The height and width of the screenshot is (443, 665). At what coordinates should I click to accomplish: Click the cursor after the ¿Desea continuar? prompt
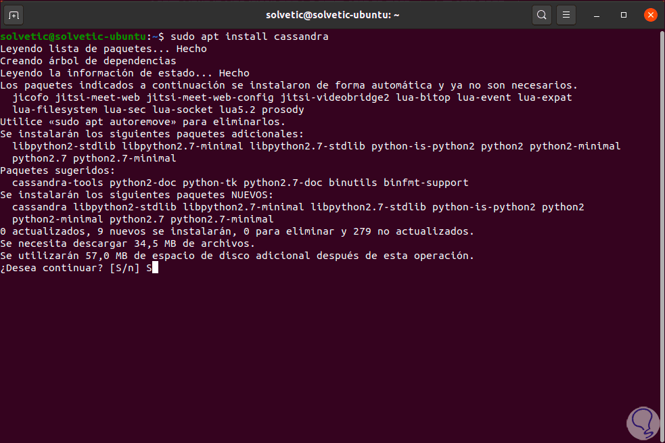(x=155, y=268)
